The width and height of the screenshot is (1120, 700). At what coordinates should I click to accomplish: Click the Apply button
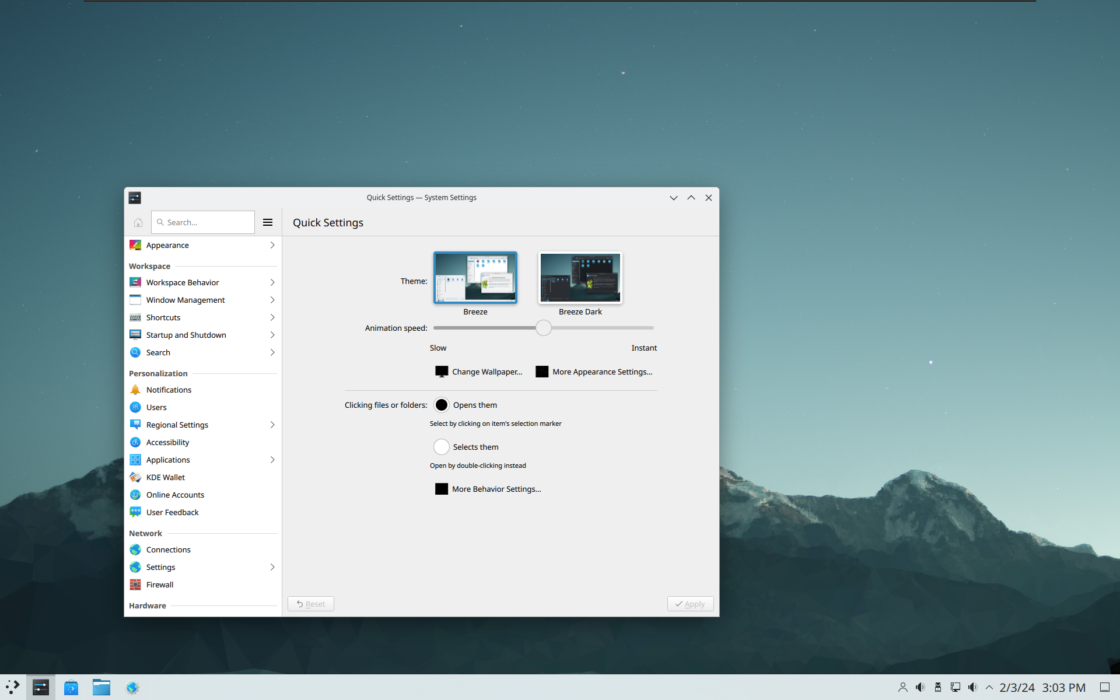[x=690, y=604]
